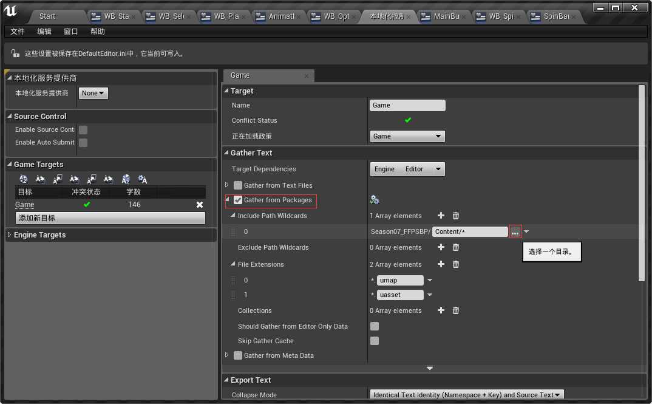Close the Game panel tab

click(x=307, y=76)
